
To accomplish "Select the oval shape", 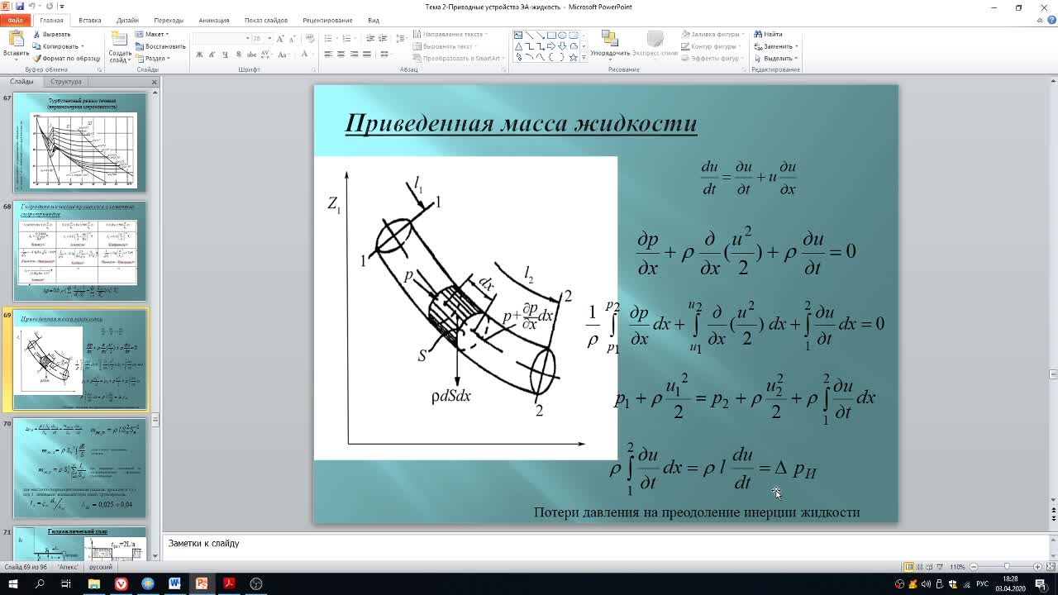I will coord(562,36).
